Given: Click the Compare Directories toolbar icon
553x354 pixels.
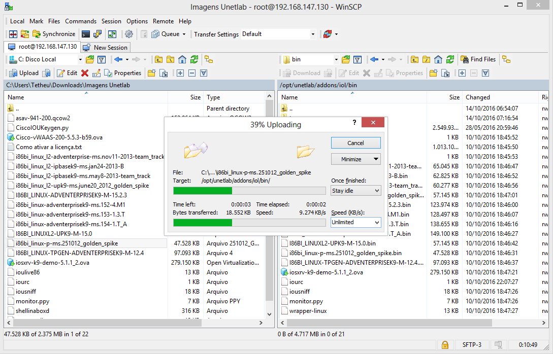Looking at the screenshot, I should tap(13, 34).
